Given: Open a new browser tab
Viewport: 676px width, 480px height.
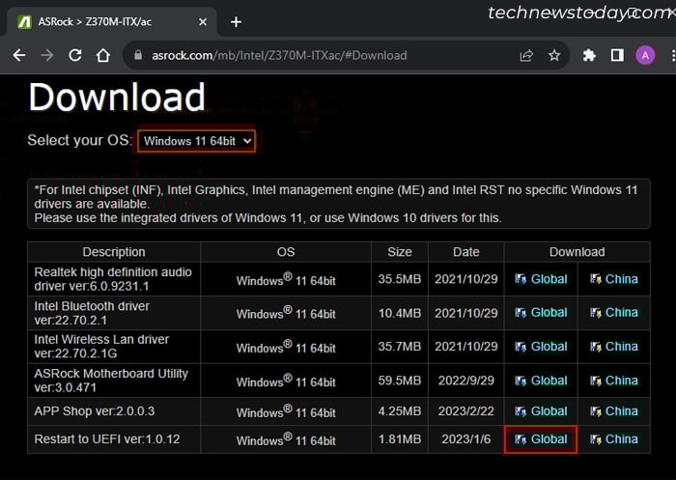Looking at the screenshot, I should pos(236,21).
